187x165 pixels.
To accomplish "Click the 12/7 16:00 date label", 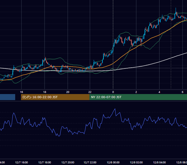I will [21, 162].
